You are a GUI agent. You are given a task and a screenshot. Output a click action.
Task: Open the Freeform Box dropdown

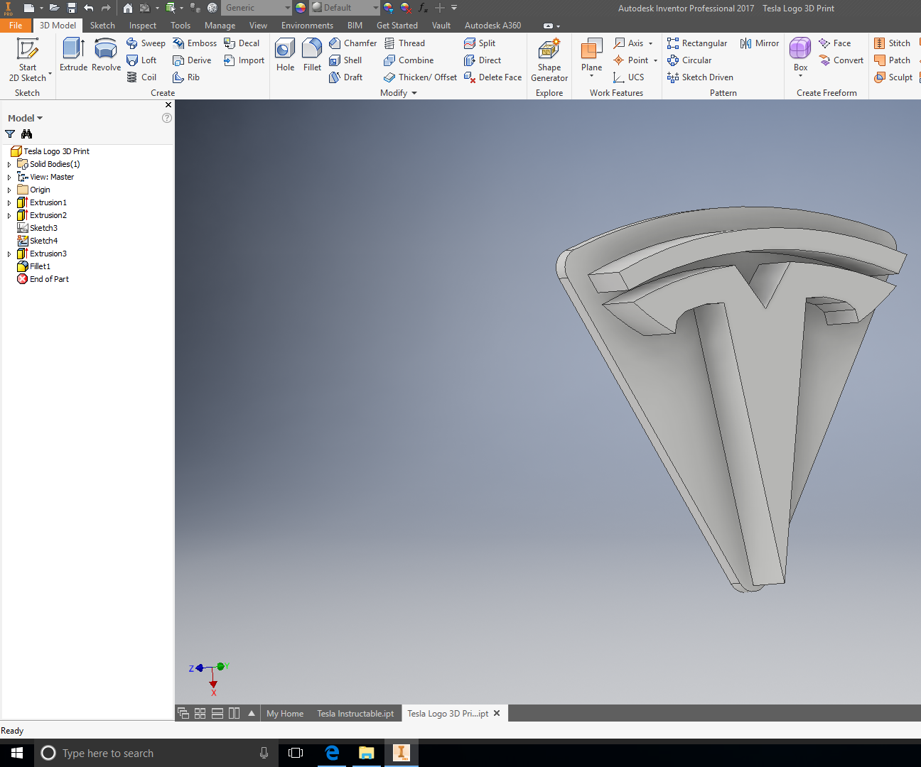(800, 76)
